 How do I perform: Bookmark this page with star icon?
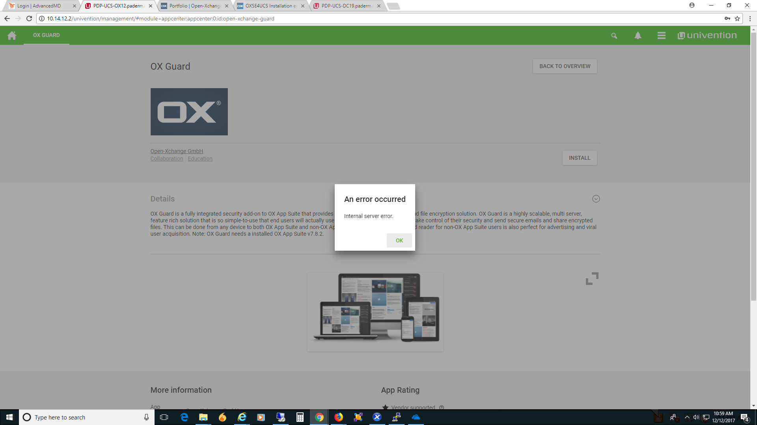pyautogui.click(x=737, y=18)
